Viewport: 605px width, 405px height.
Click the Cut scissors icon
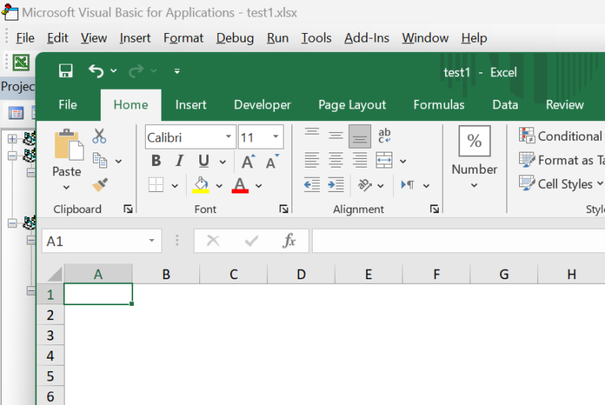coord(99,136)
